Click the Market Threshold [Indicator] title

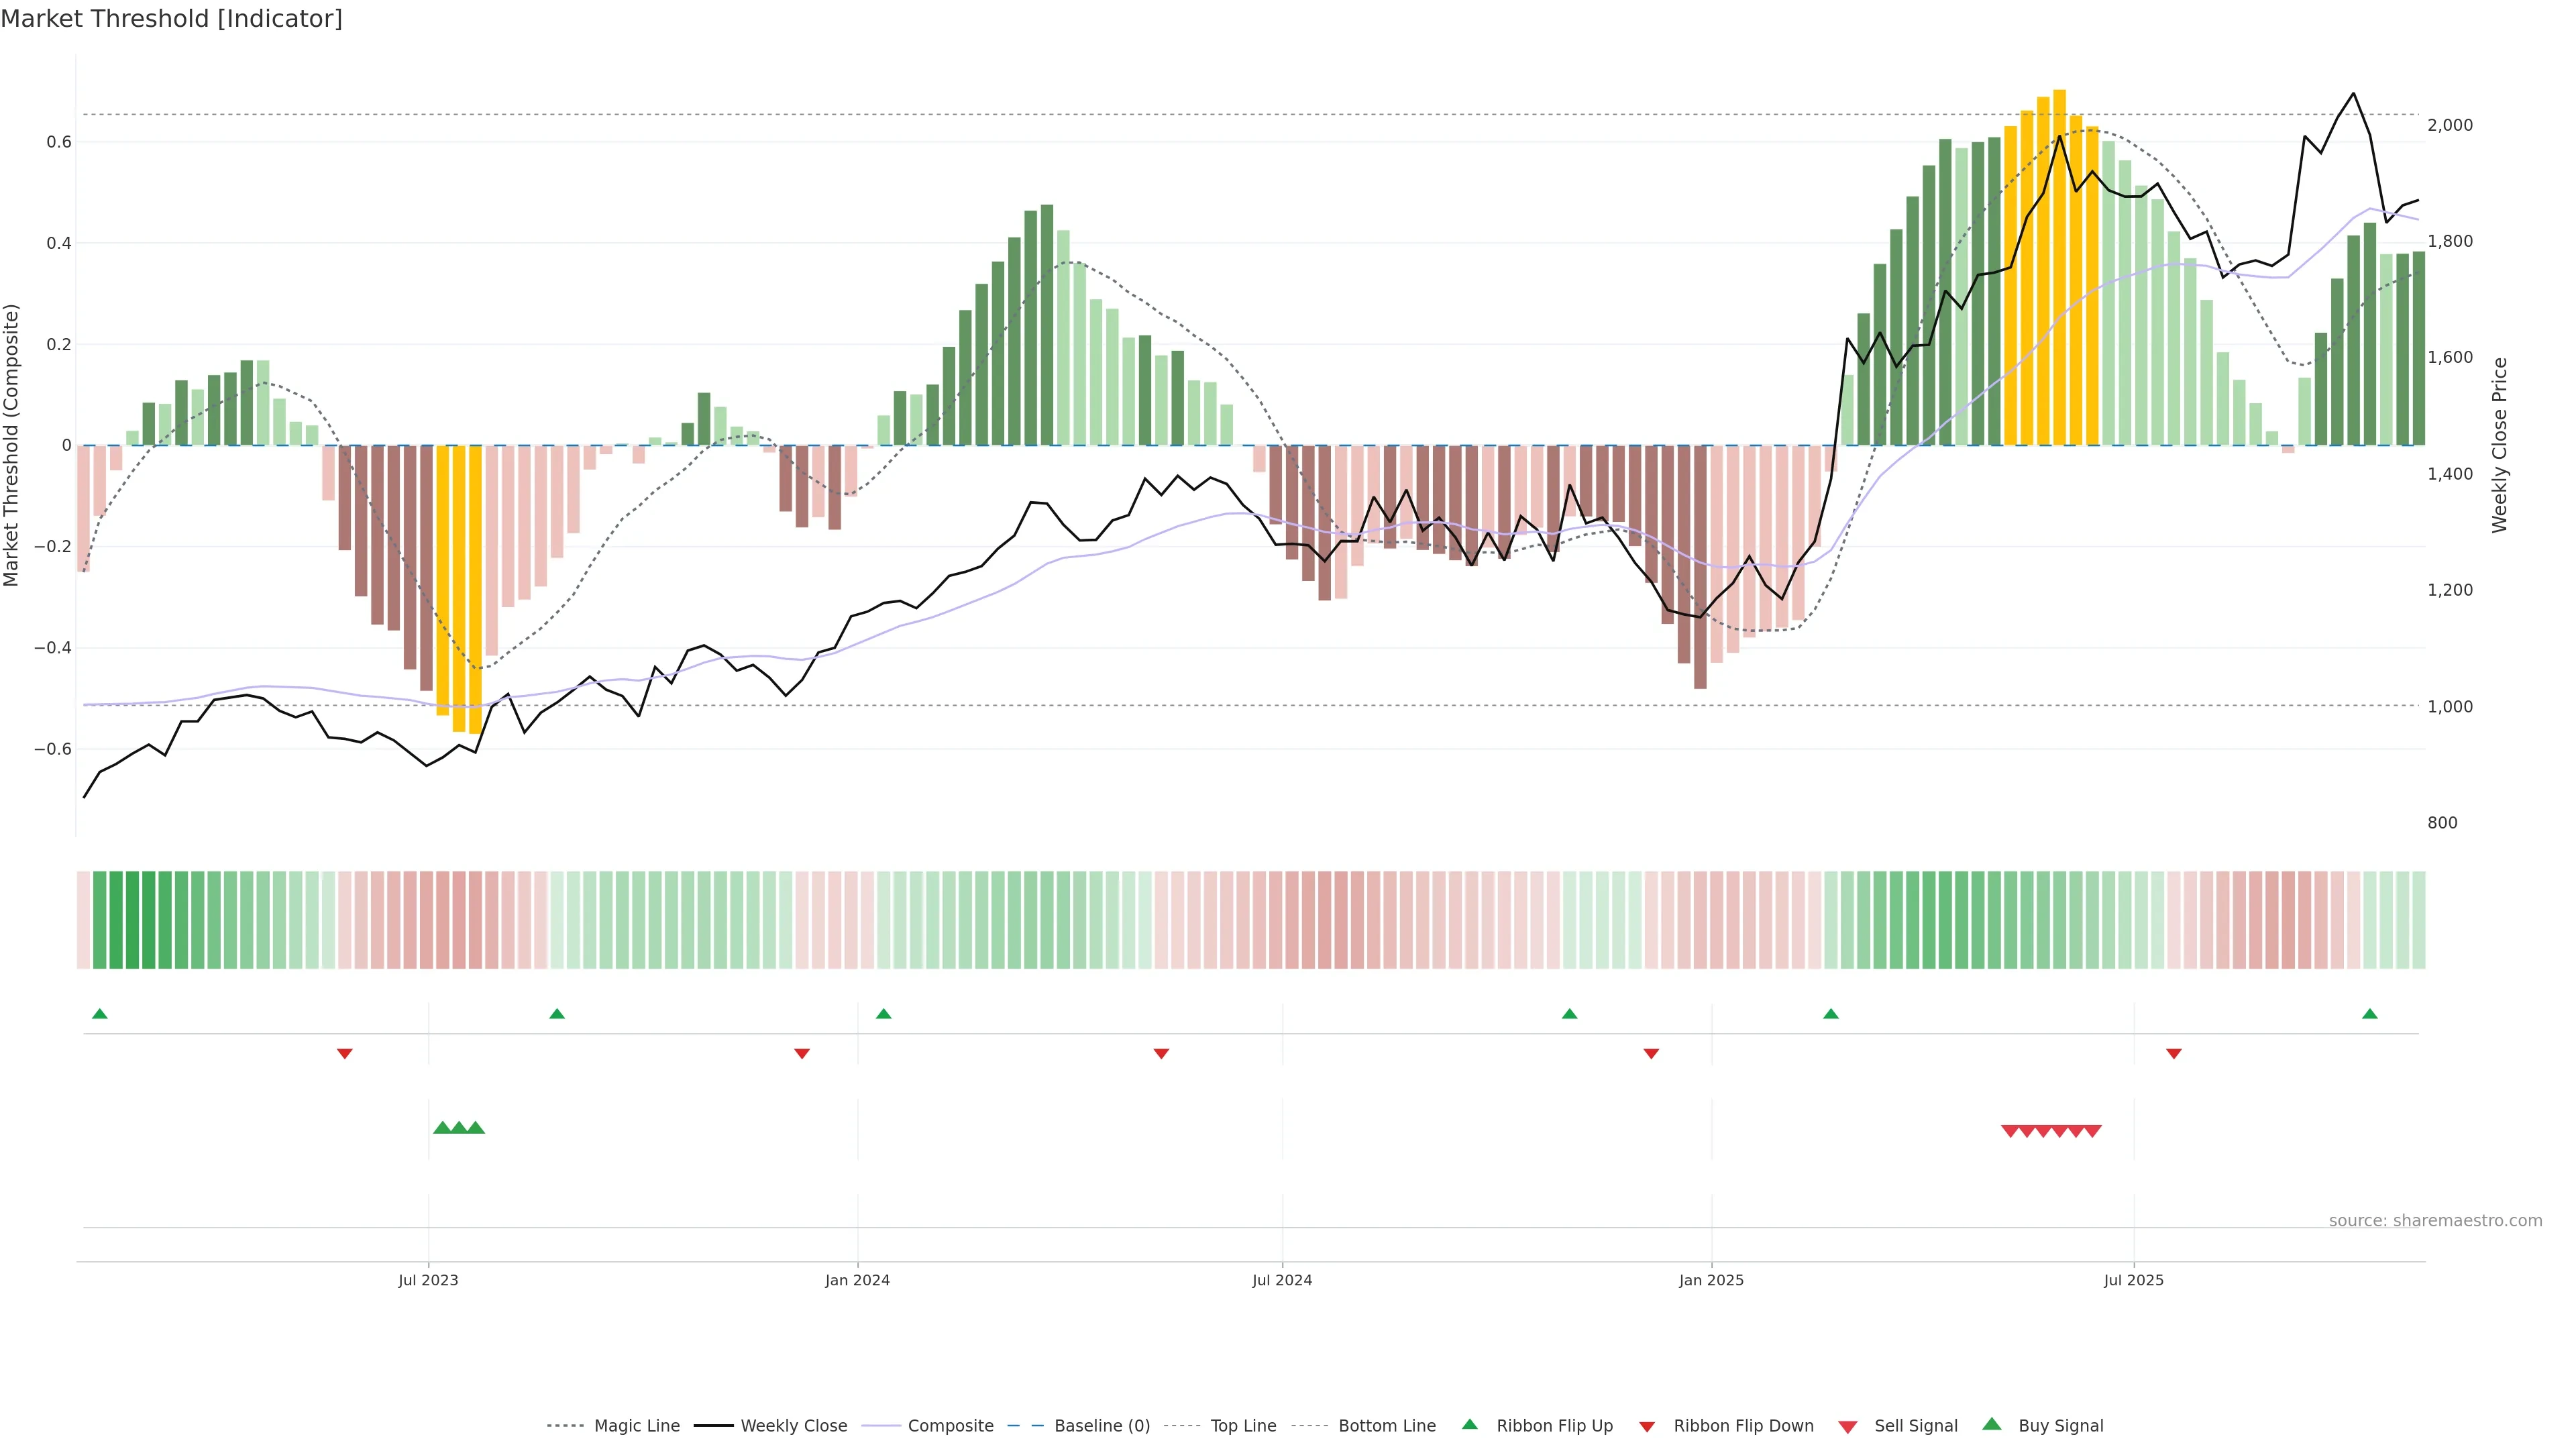171,19
